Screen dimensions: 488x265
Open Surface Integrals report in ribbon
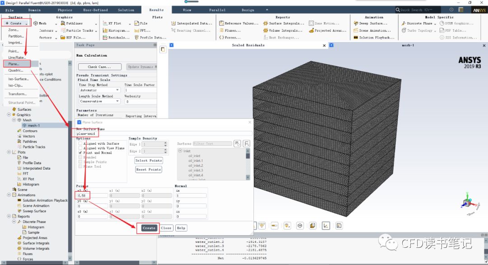tap(283, 24)
